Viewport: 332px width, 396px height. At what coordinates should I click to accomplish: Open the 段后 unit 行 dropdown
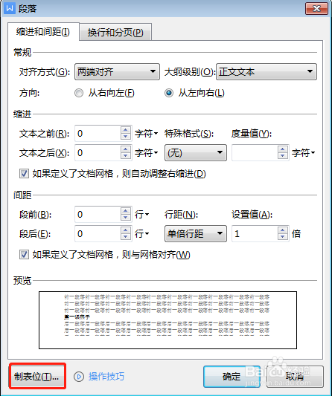pos(142,233)
